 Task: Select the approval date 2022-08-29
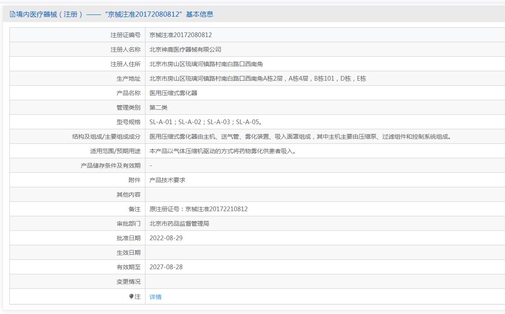coord(166,238)
